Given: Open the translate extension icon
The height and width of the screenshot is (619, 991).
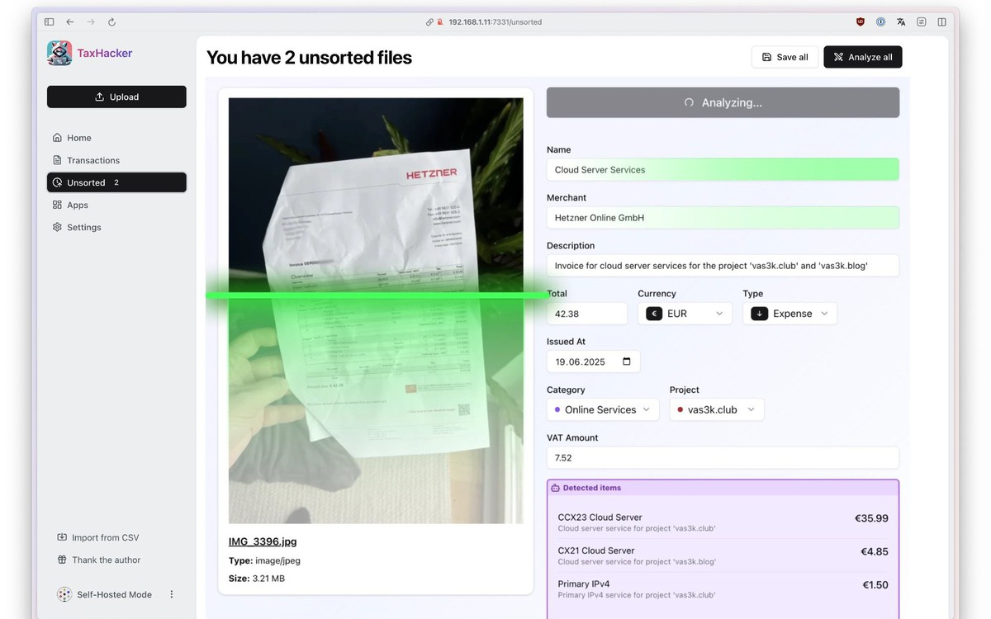Looking at the screenshot, I should pos(901,22).
